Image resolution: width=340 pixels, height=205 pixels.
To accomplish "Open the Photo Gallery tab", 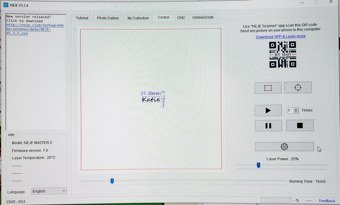I will tap(108, 18).
